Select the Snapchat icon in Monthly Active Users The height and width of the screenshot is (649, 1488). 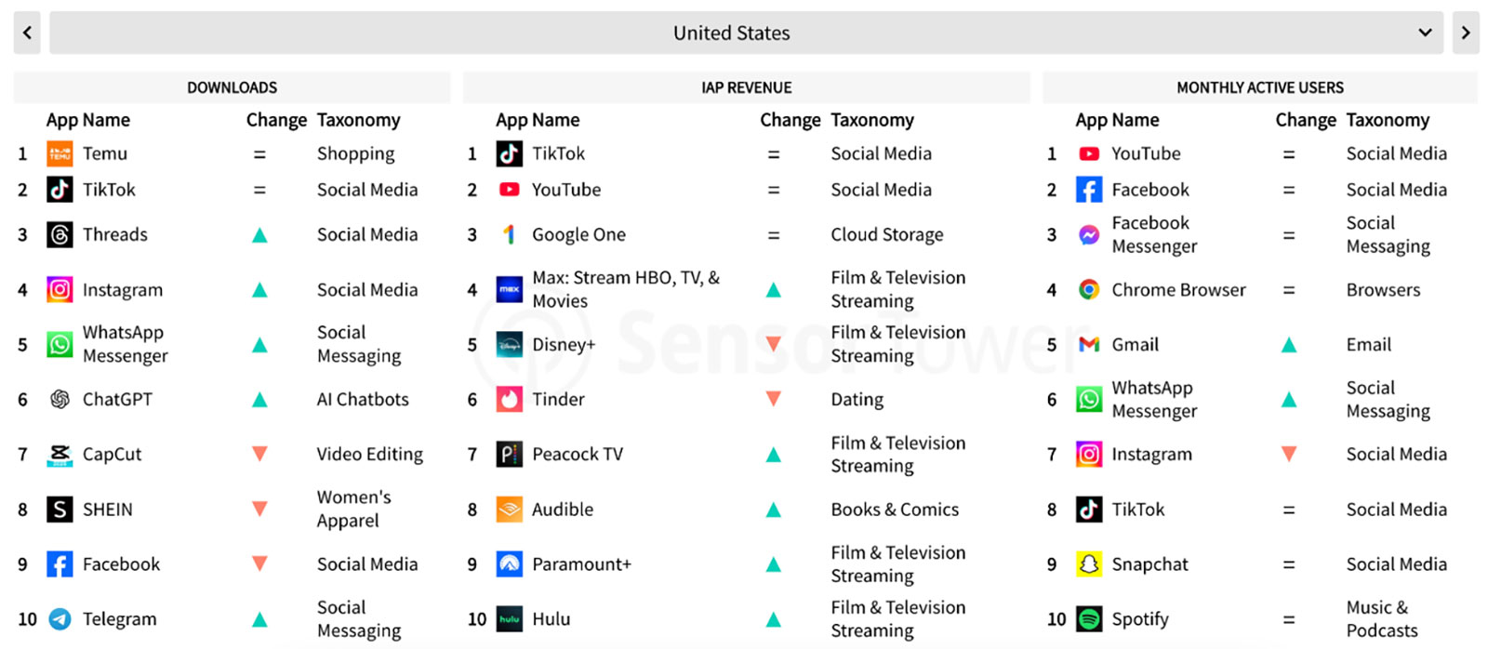click(x=1089, y=564)
